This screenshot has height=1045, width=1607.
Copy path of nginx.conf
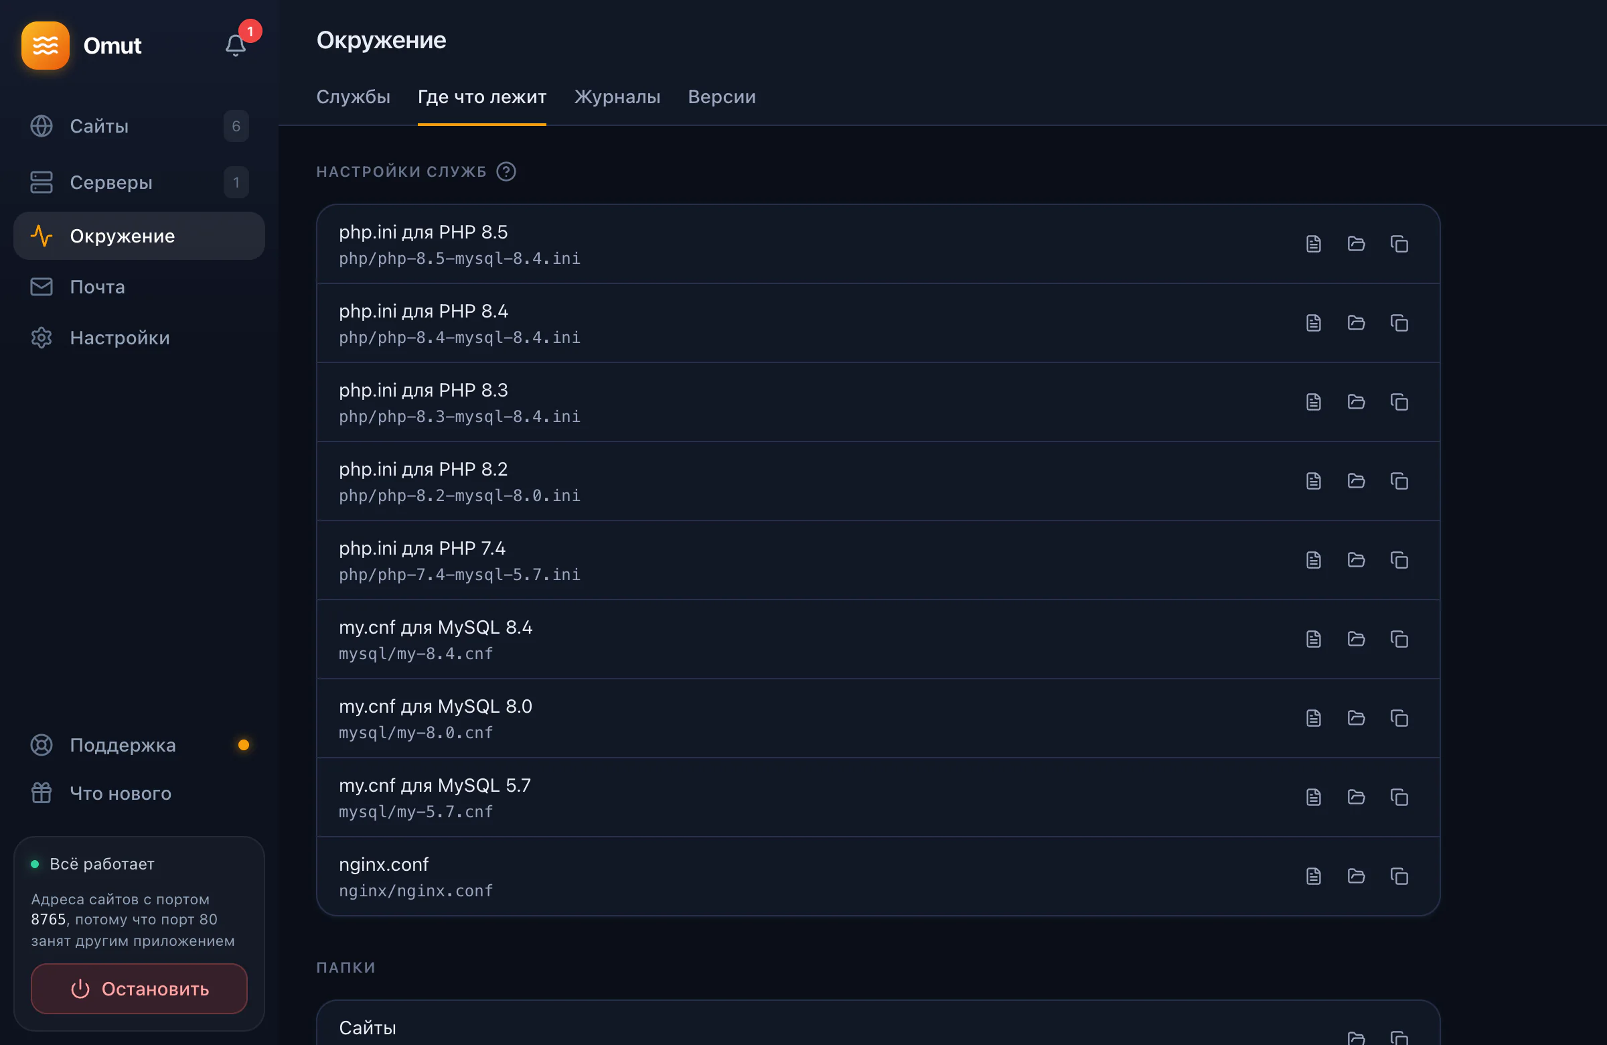click(1399, 876)
